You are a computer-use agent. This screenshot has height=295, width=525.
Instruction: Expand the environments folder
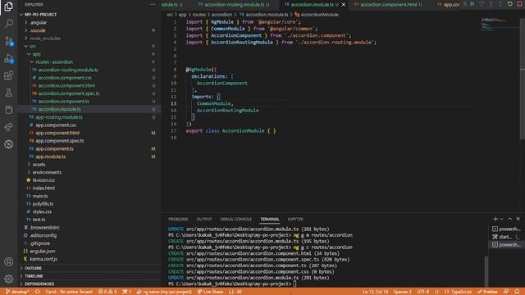pyautogui.click(x=47, y=172)
